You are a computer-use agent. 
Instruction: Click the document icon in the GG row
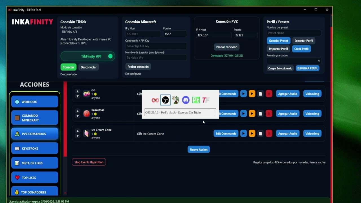261,94
